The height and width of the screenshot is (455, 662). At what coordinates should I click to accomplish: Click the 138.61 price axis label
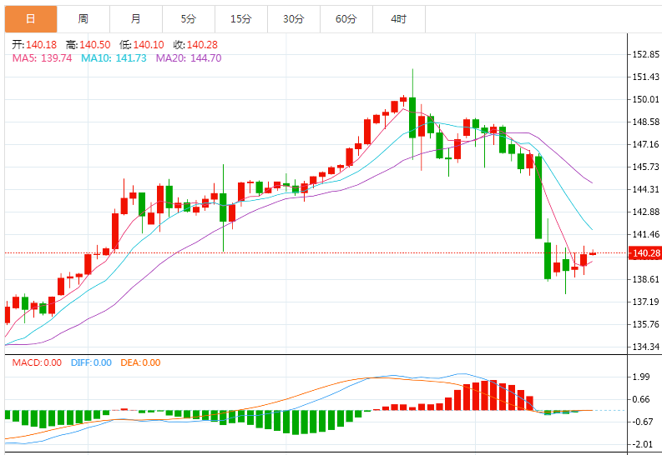(646, 279)
